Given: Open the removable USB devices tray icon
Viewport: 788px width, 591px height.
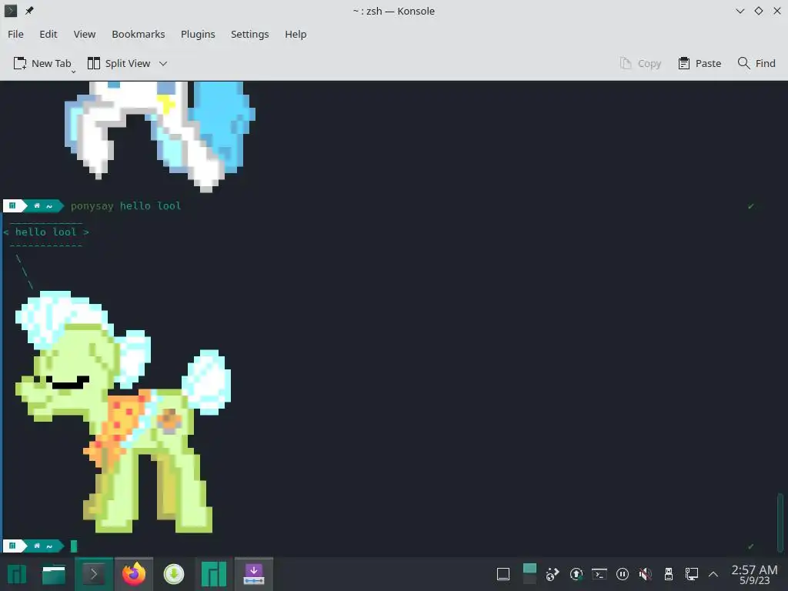Looking at the screenshot, I should click(x=669, y=574).
